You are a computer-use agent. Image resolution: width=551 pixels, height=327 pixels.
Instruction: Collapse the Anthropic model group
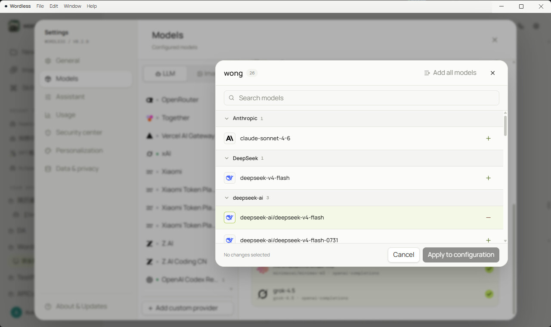click(x=227, y=118)
